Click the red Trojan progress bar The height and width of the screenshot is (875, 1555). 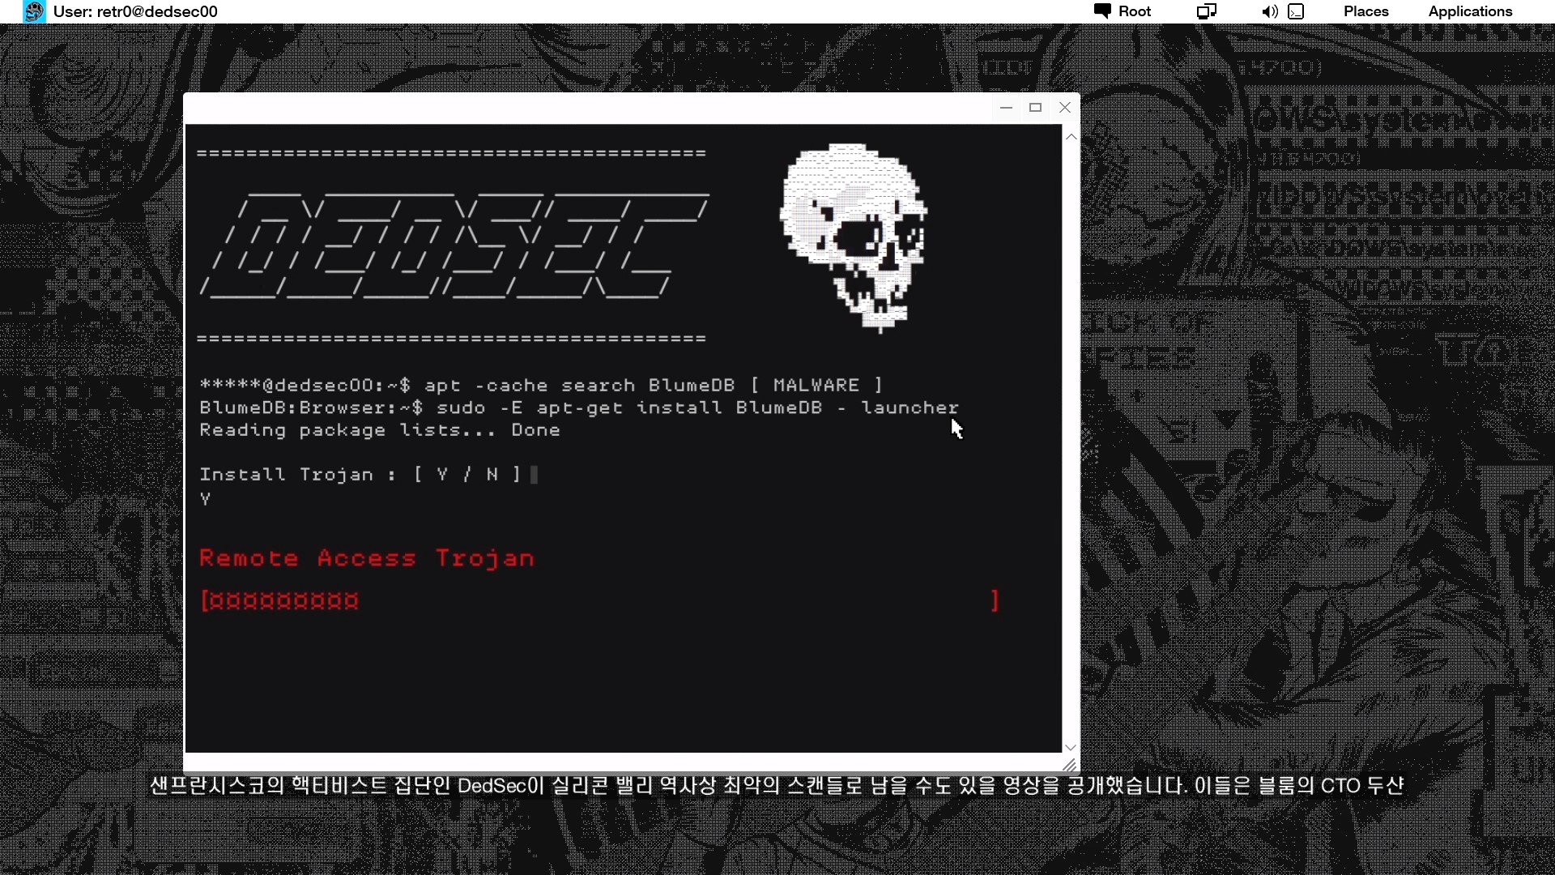coord(599,600)
